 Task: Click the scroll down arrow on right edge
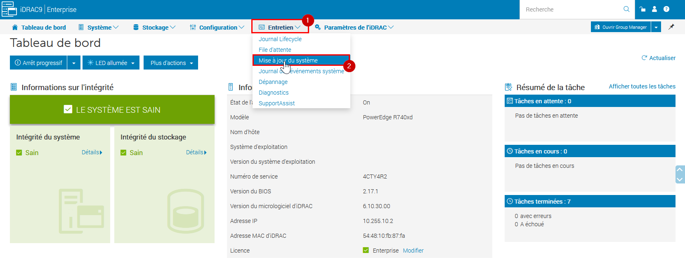pyautogui.click(x=680, y=179)
